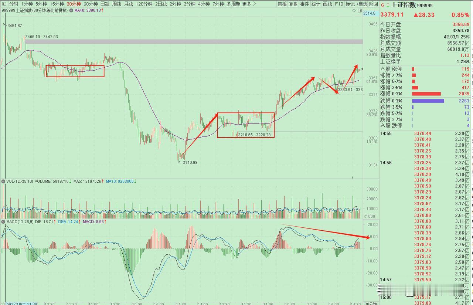Switch to 日线 daily chart
Image resolution: width=473 pixels, height=305 pixels.
105,4
